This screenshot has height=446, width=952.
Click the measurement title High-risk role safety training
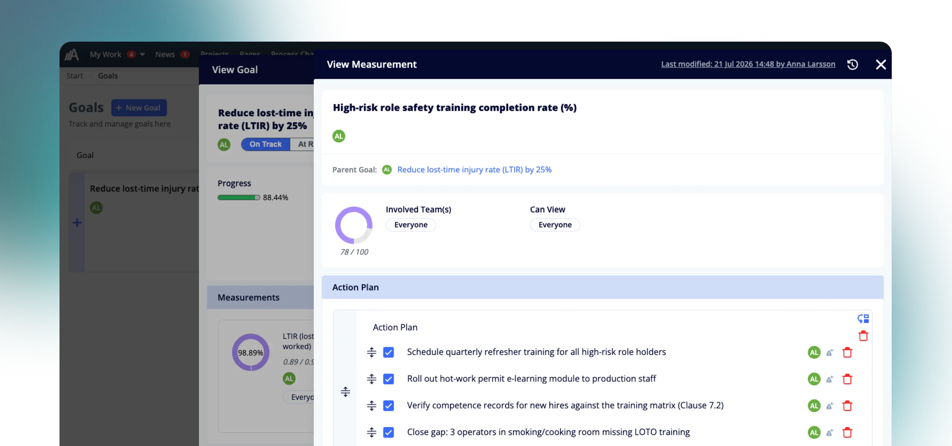pos(454,108)
